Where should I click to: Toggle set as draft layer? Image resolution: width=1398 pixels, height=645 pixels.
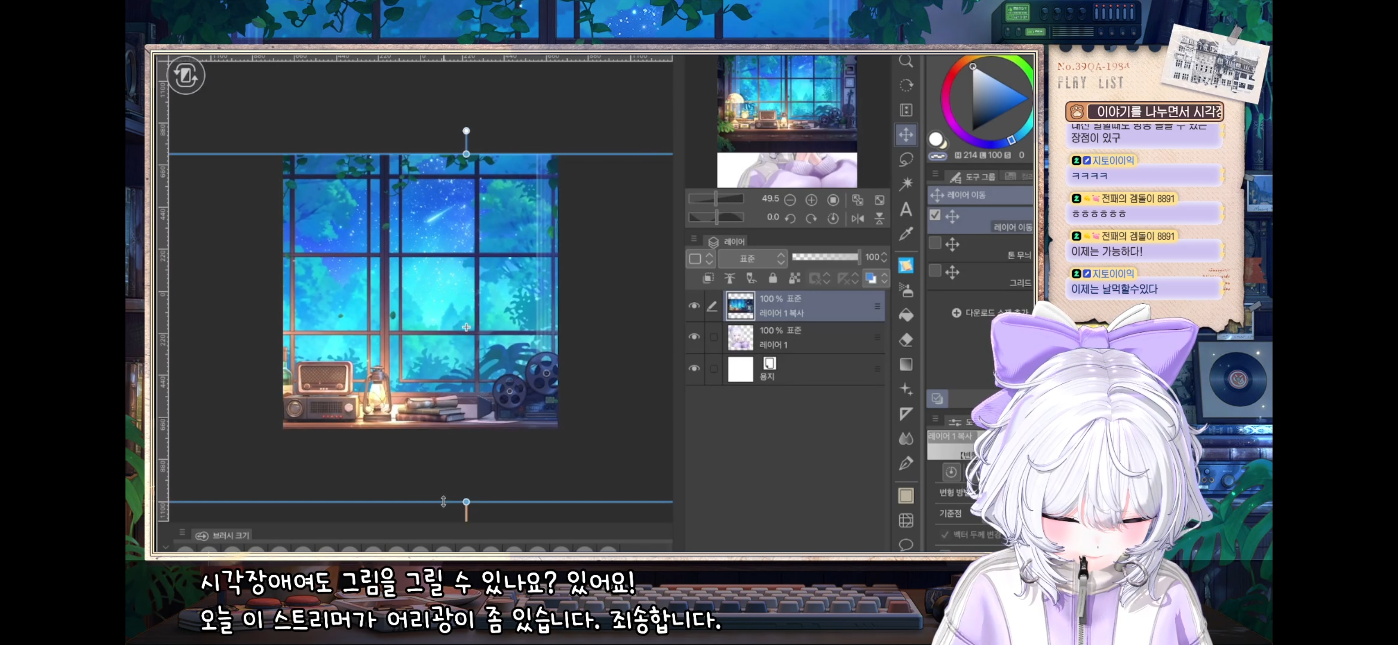click(x=751, y=278)
